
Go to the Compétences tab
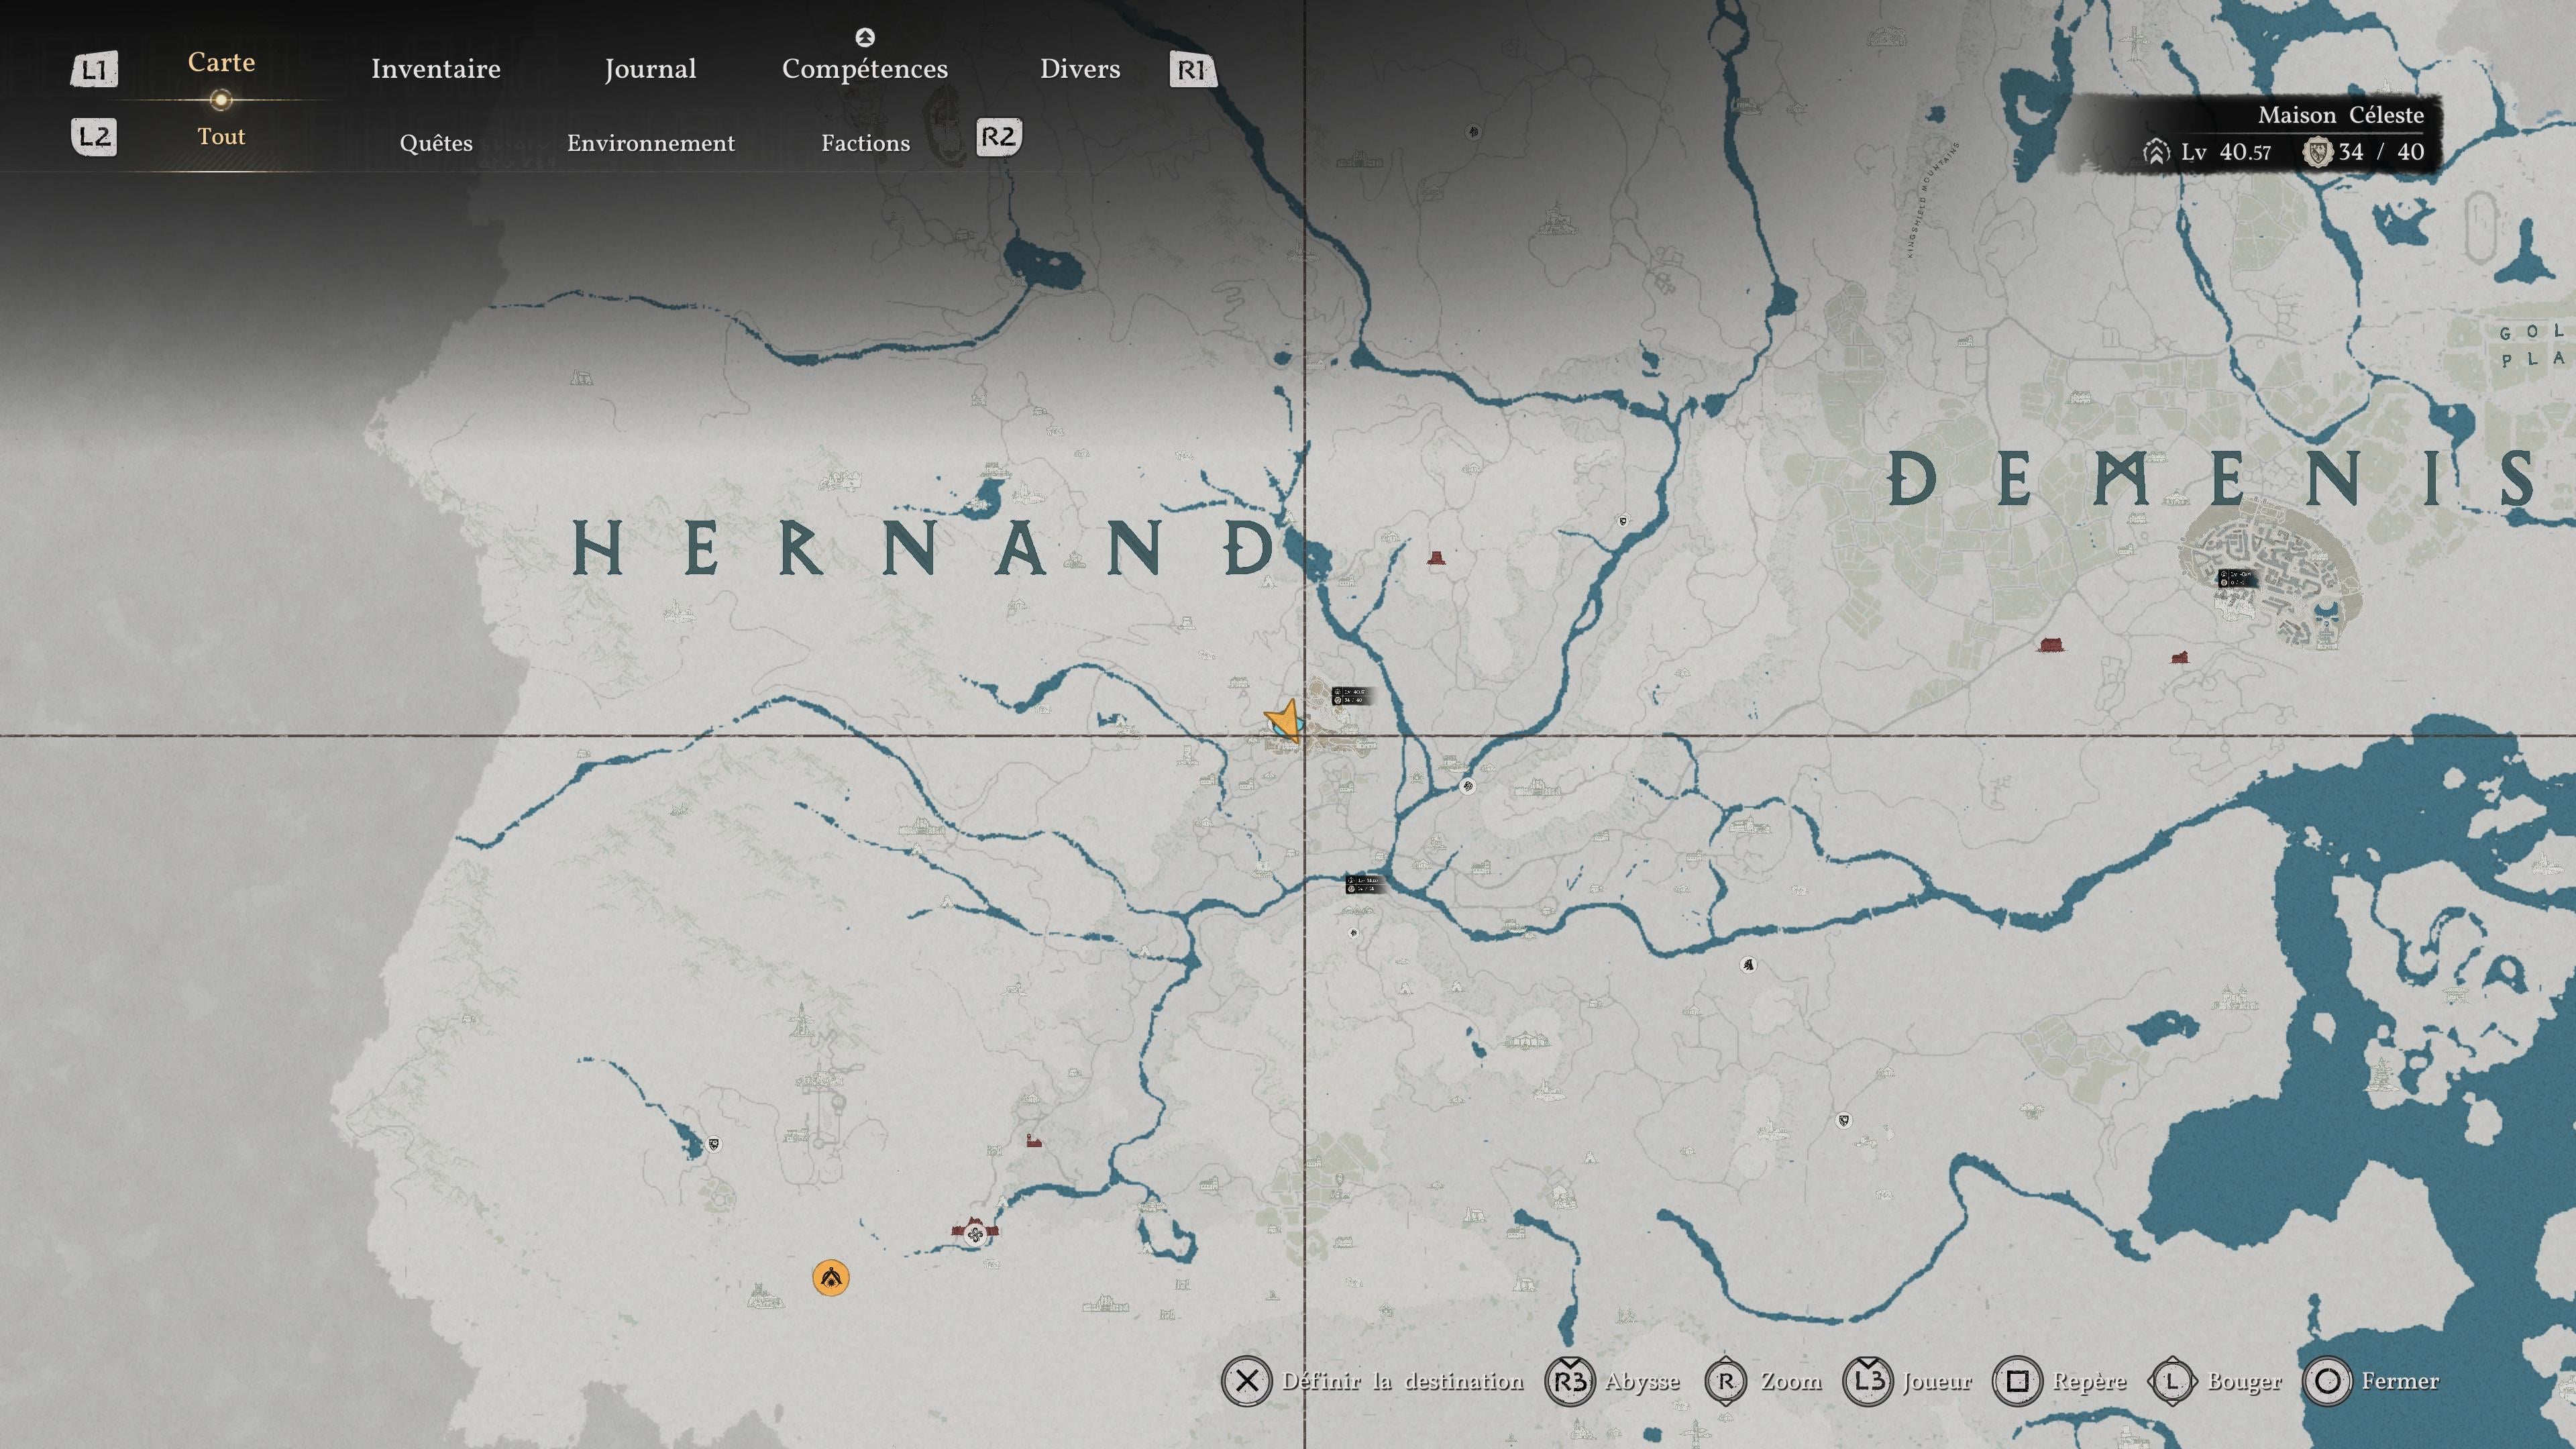(865, 69)
